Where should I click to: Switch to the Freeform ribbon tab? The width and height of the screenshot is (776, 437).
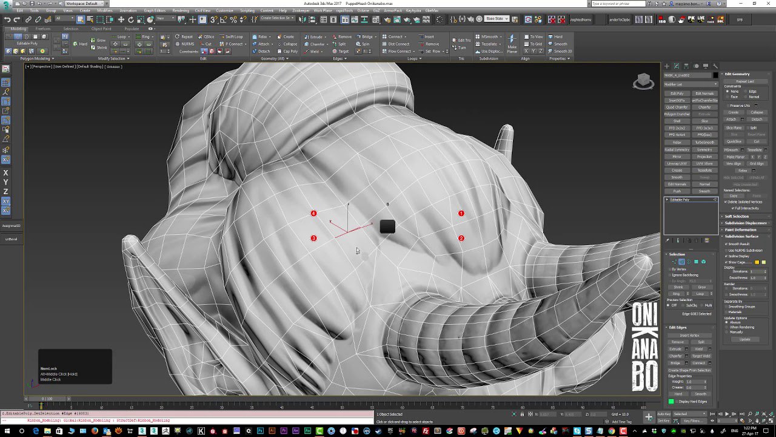point(43,29)
